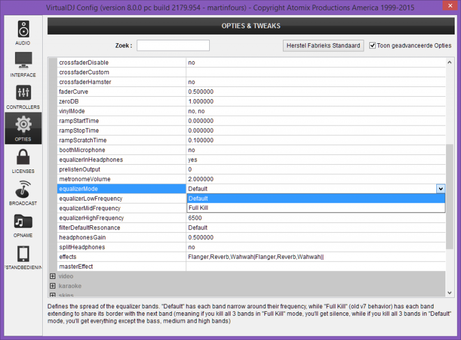Focus the Zoek search field
The width and height of the screenshot is (461, 340).
coord(173,46)
